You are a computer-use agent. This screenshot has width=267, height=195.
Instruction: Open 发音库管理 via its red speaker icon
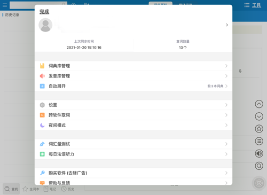point(42,76)
